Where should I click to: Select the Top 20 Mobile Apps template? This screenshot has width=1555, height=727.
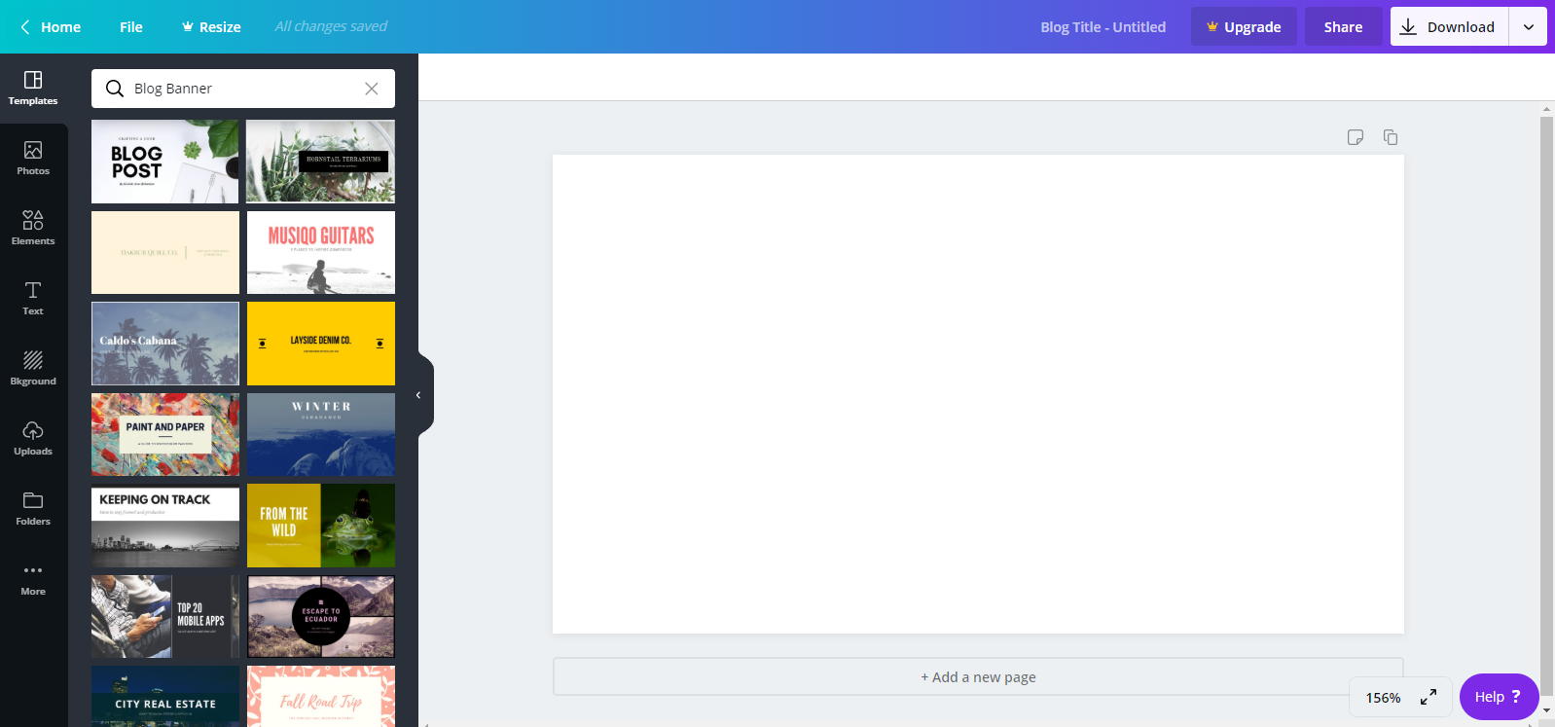165,616
